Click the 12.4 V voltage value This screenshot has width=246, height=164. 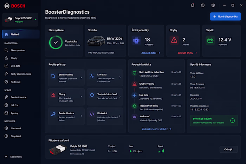(225, 40)
